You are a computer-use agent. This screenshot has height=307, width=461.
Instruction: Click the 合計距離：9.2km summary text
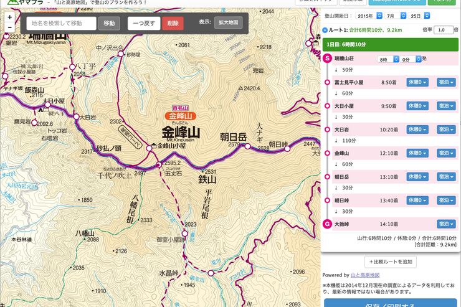coord(435,245)
